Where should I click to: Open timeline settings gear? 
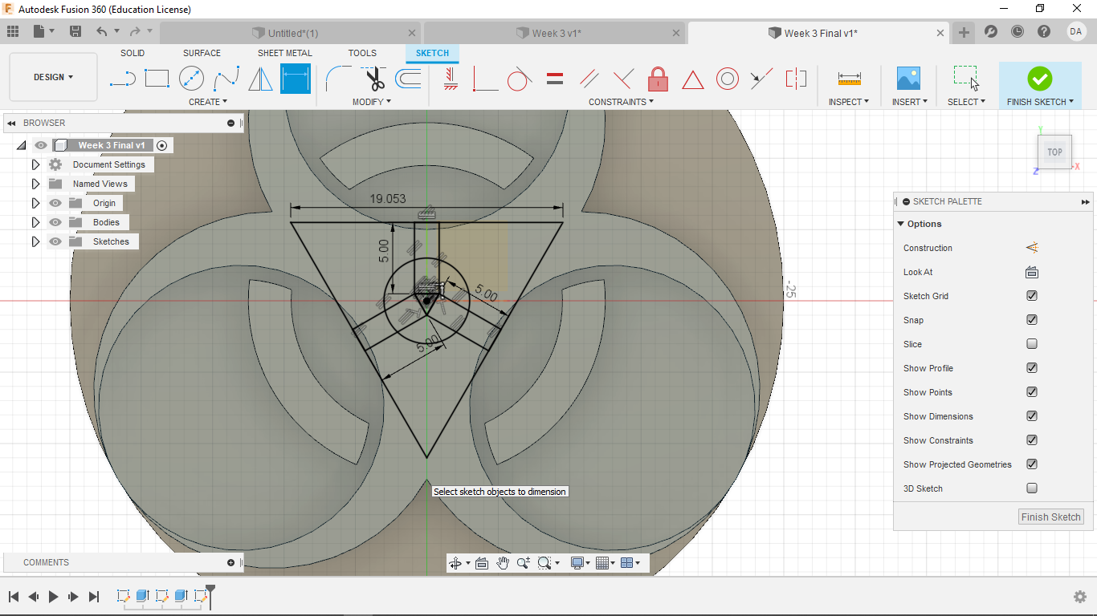1080,597
